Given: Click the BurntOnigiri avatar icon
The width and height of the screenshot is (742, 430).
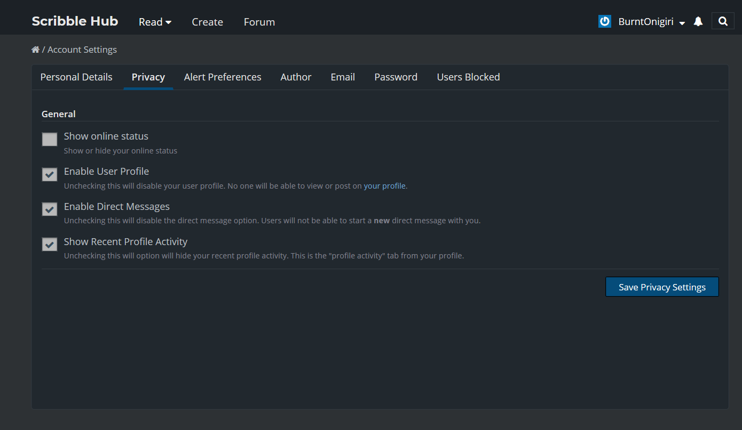Looking at the screenshot, I should click(604, 22).
